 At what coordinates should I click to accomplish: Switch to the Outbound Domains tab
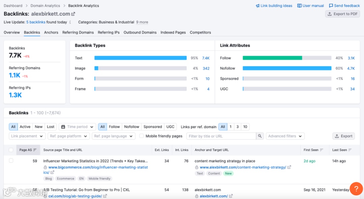click(140, 32)
